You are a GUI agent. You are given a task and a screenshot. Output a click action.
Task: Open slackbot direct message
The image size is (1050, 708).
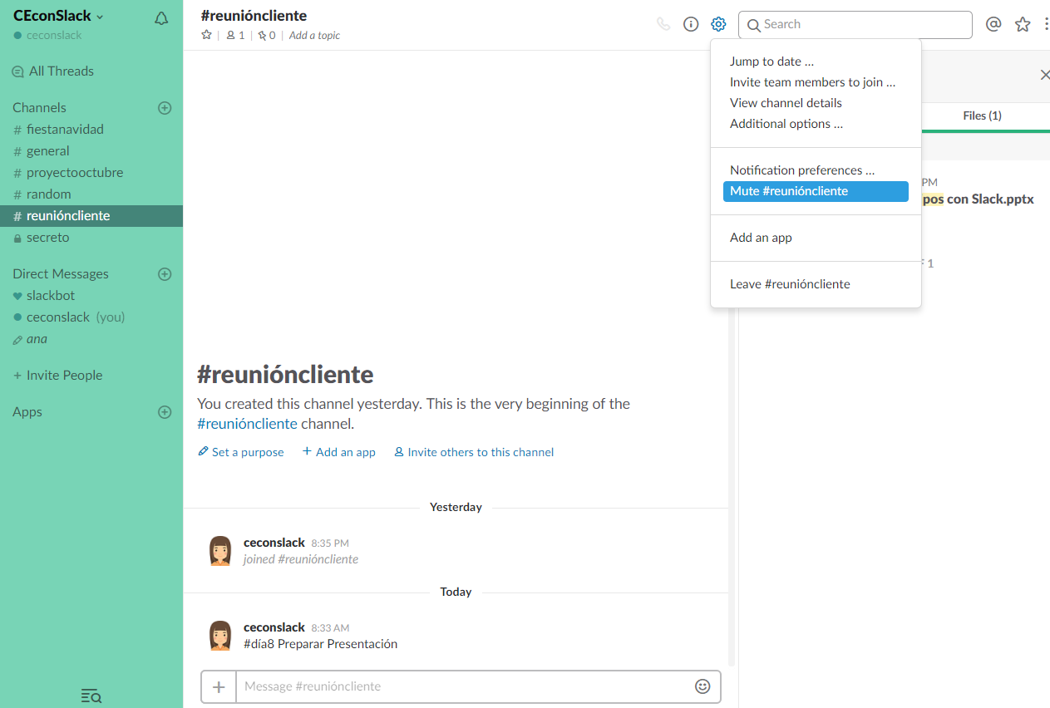coord(51,296)
